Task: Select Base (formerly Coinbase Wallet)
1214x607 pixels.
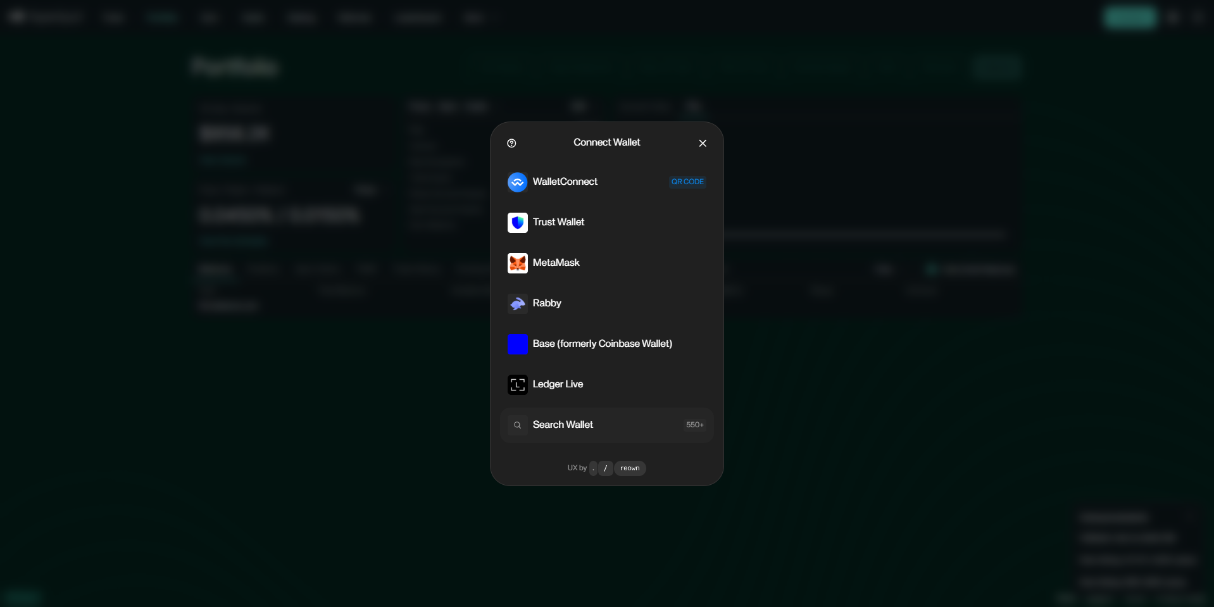Action: 607,344
